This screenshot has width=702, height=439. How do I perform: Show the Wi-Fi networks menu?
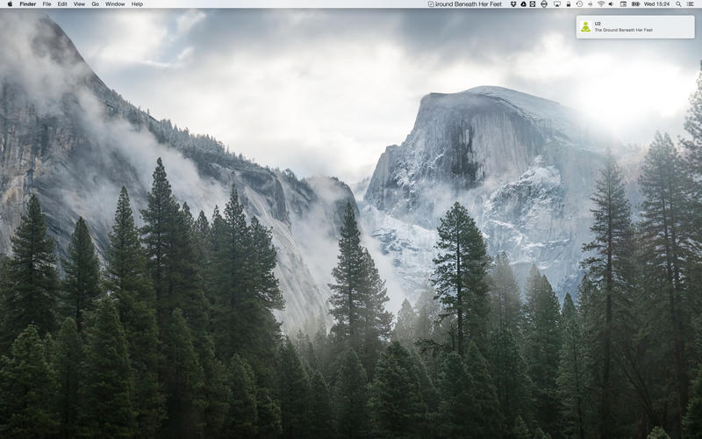[601, 4]
